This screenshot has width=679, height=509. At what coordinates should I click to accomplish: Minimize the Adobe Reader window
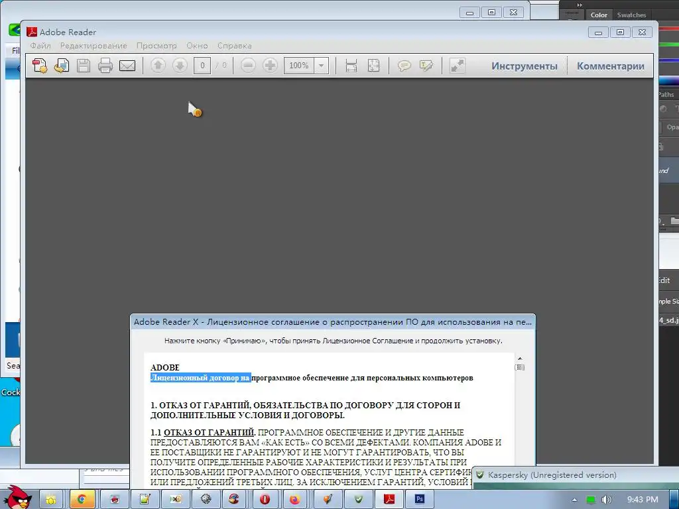[x=599, y=32]
